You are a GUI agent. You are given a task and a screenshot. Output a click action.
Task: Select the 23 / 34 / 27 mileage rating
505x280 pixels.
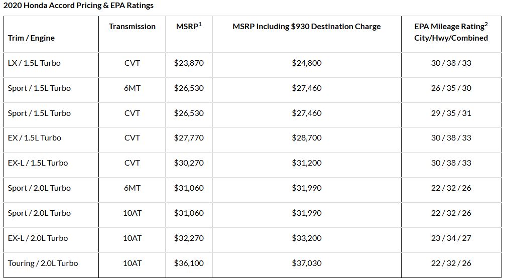(x=451, y=238)
